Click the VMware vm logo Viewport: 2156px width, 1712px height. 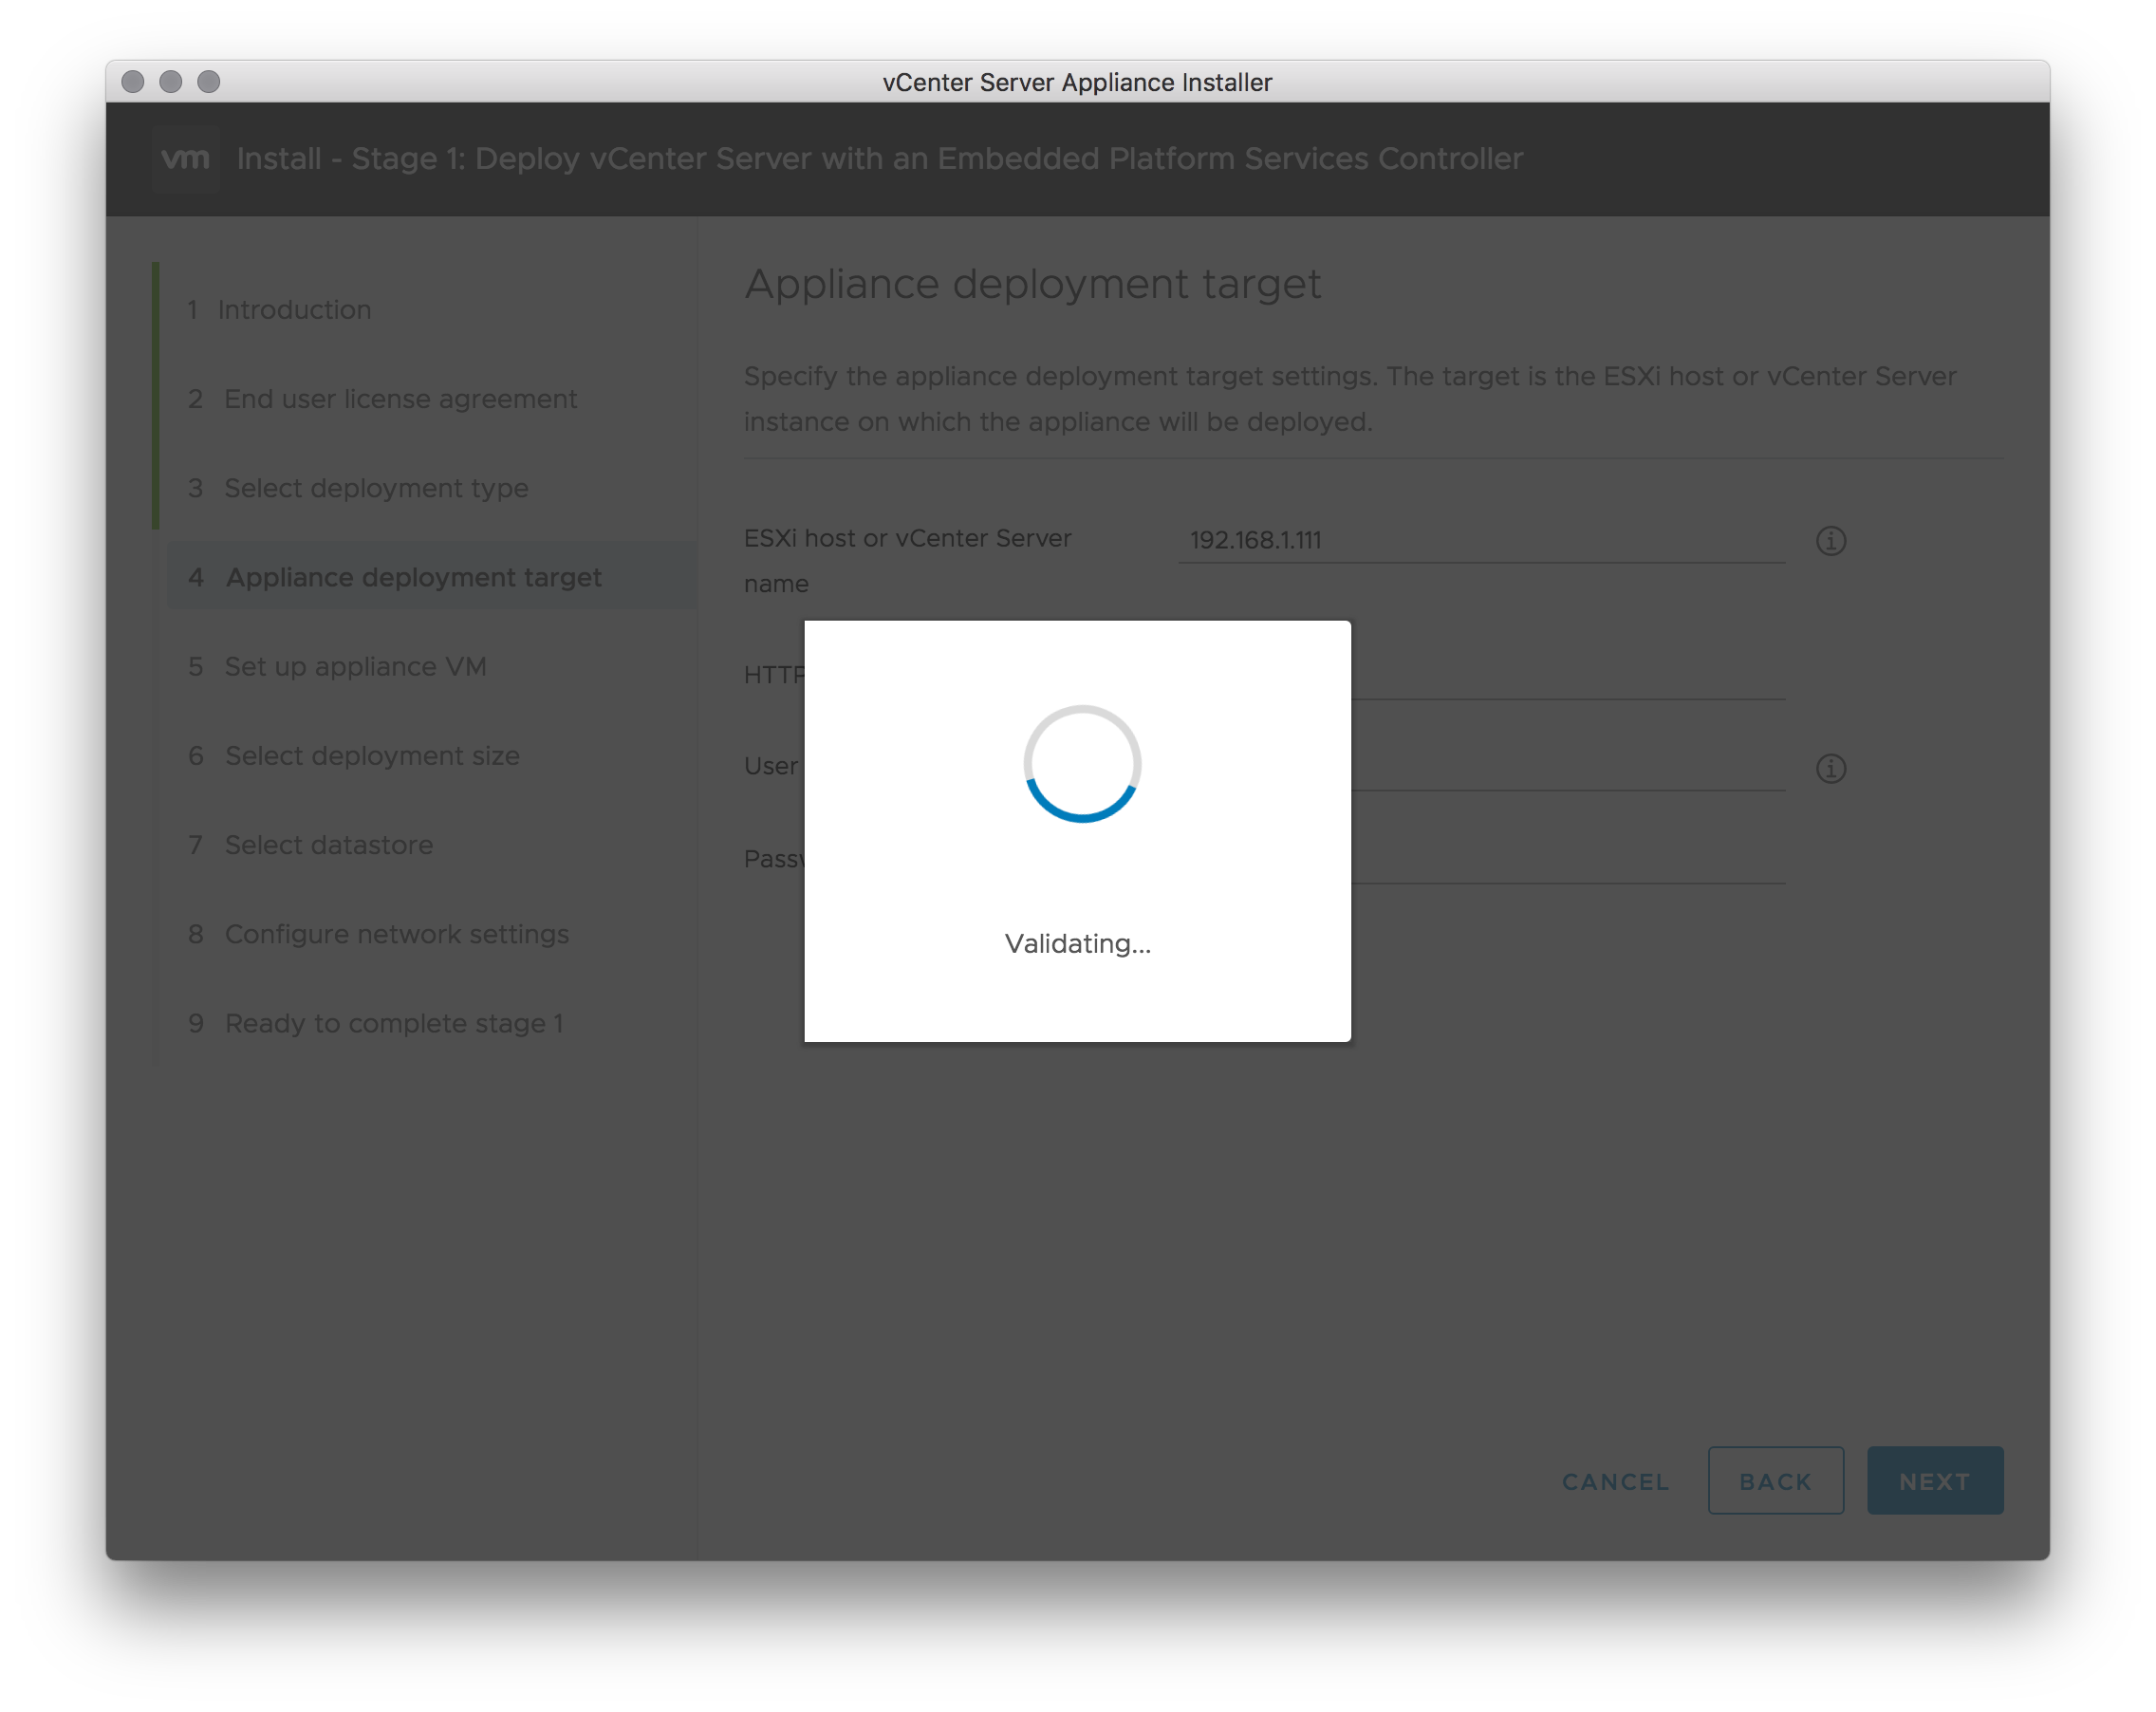pyautogui.click(x=185, y=158)
